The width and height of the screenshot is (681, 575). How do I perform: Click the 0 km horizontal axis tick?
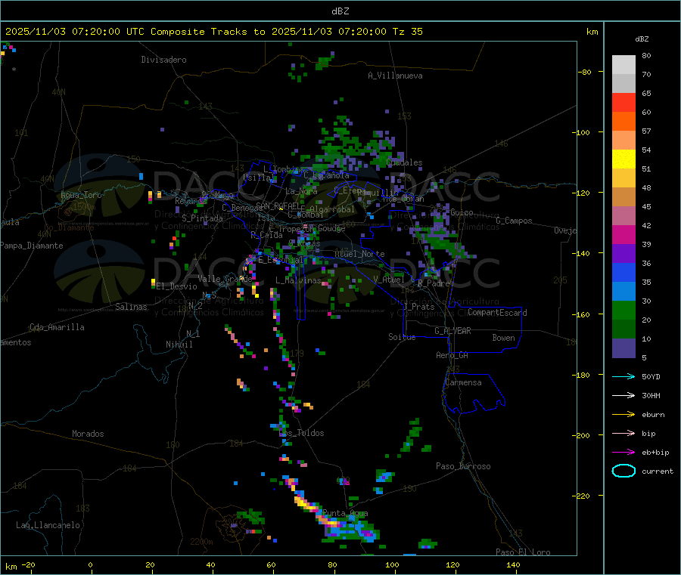point(90,564)
